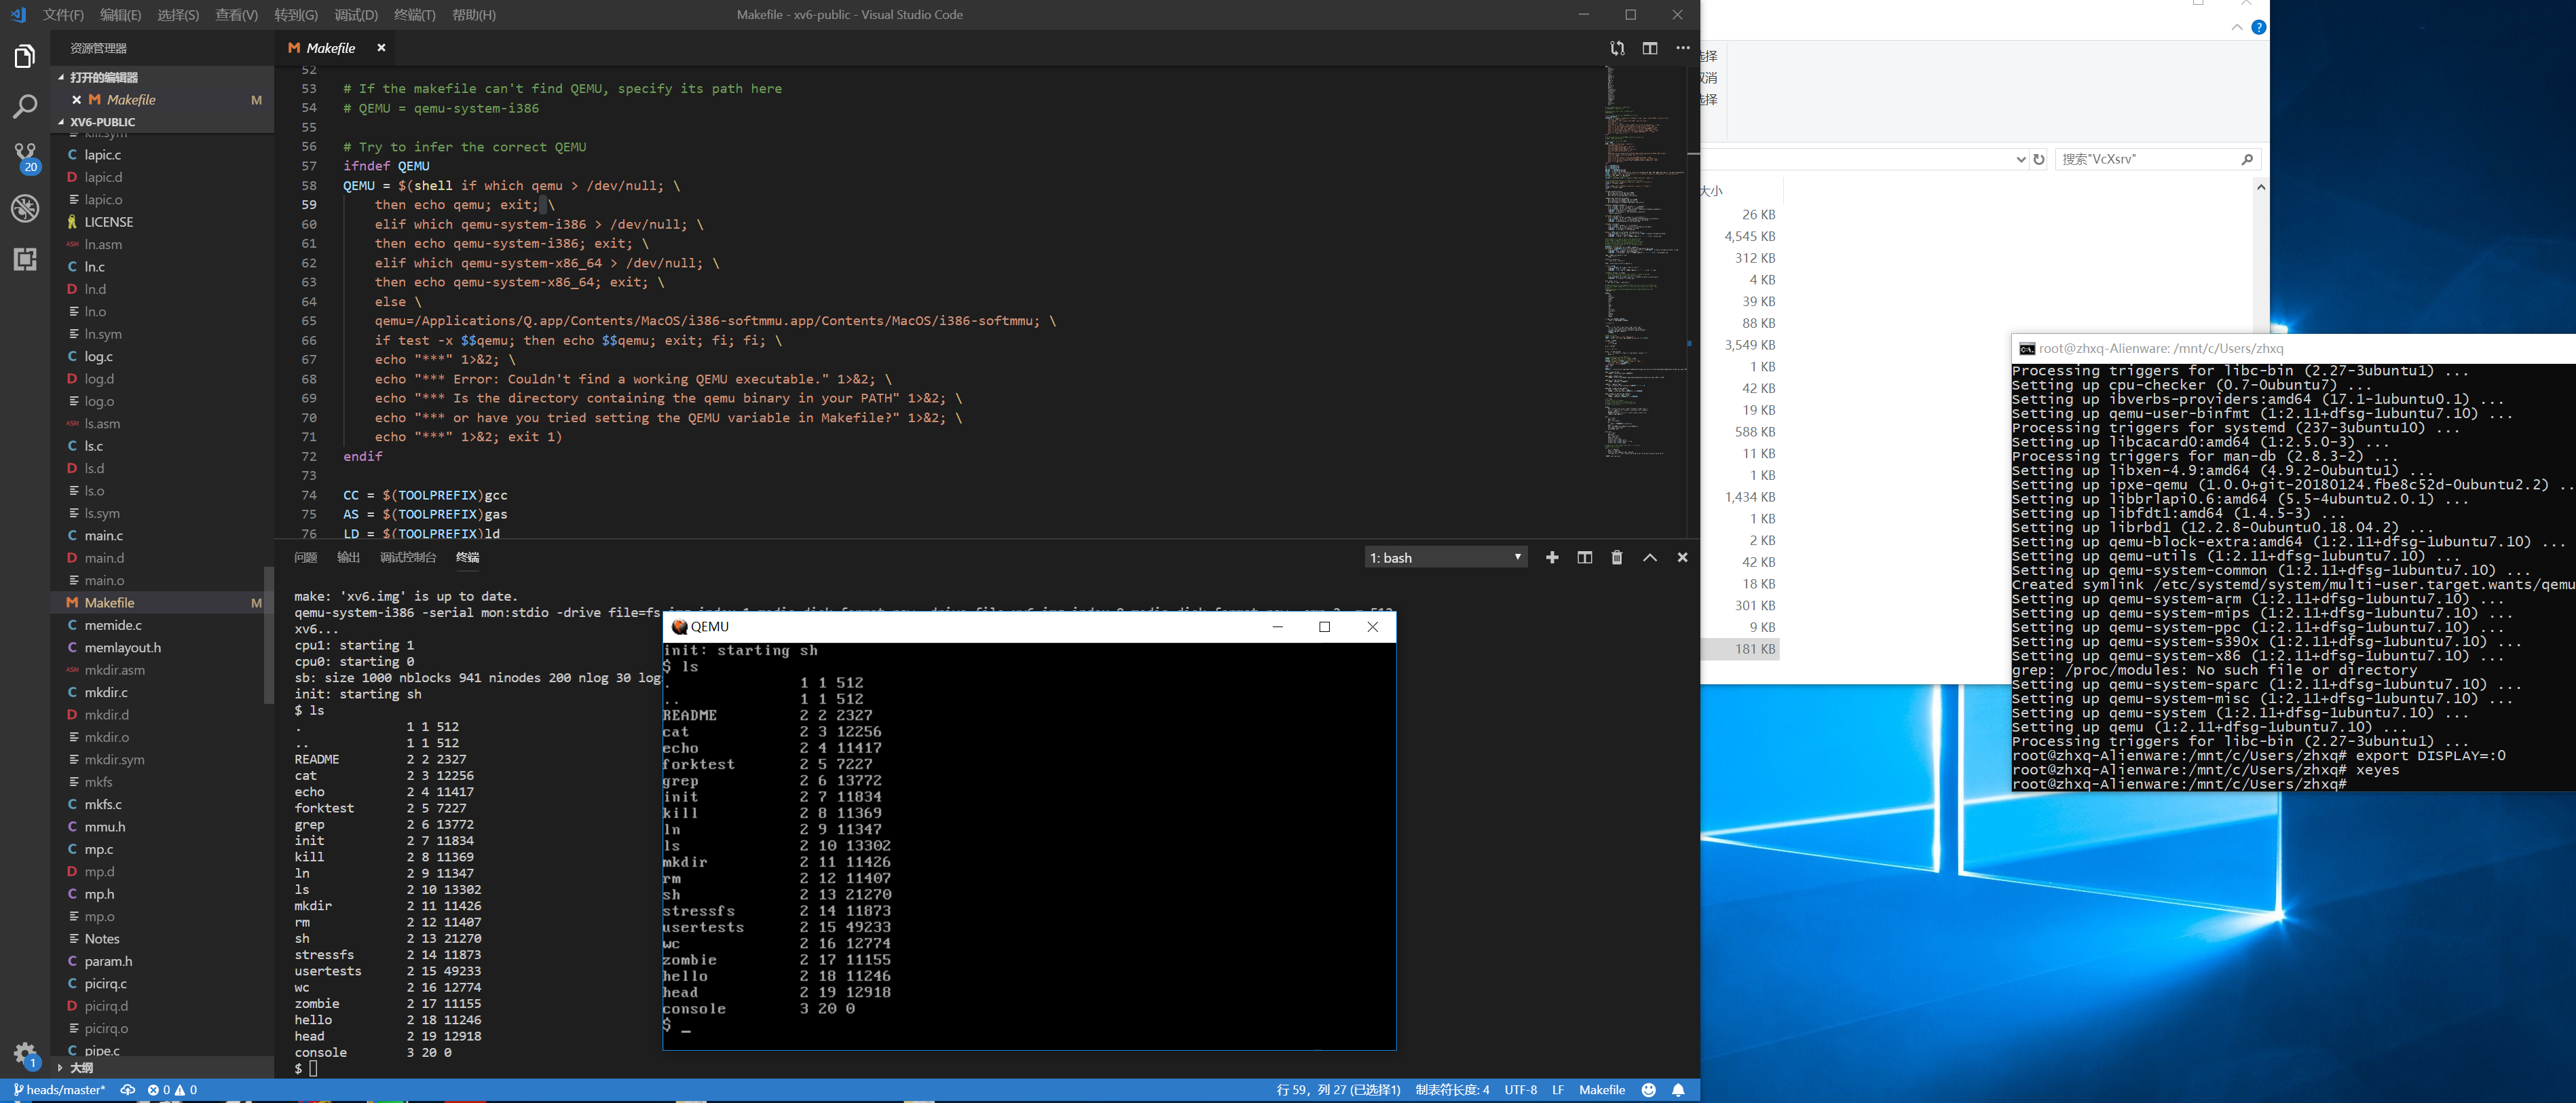
Task: Open the Debug view icon
Action: click(25, 208)
